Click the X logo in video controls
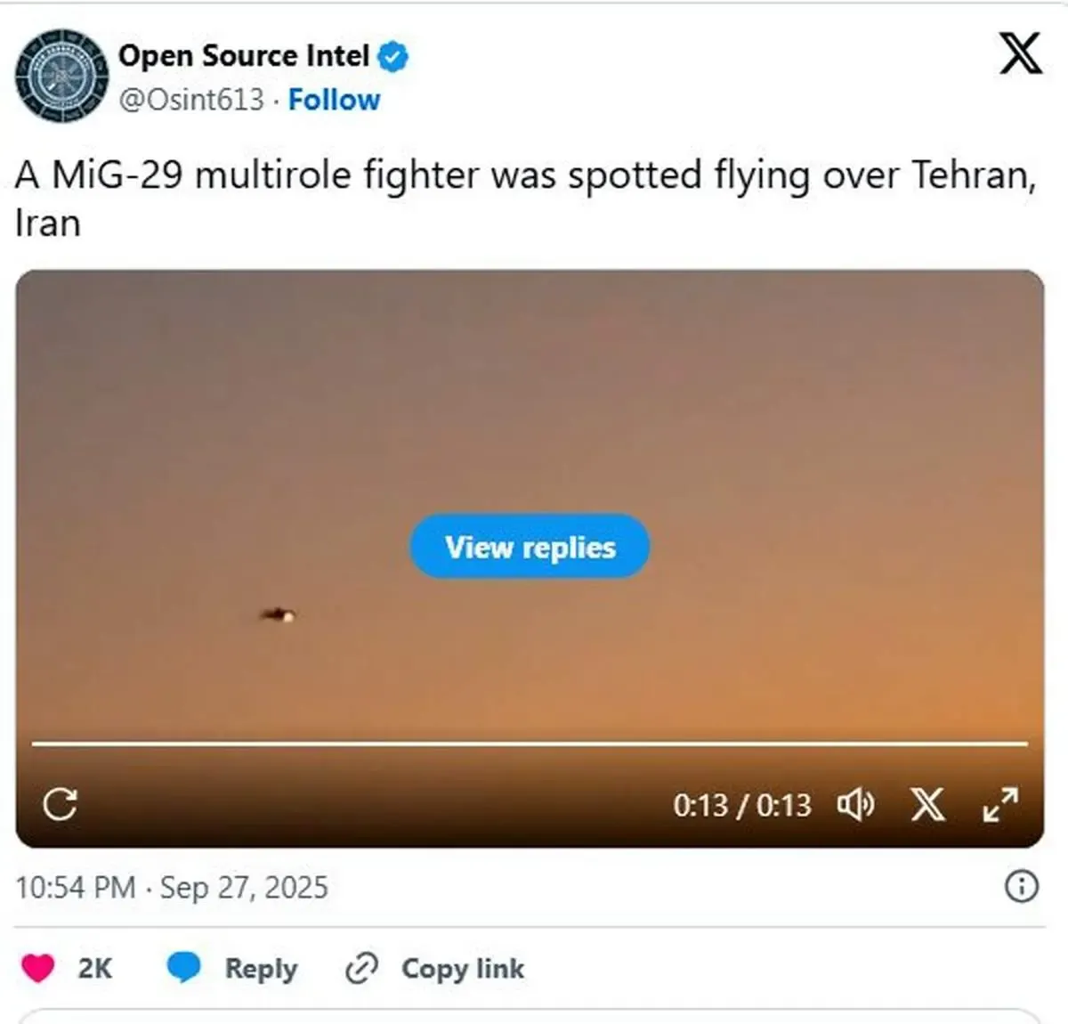The width and height of the screenshot is (1068, 1024). coord(927,804)
